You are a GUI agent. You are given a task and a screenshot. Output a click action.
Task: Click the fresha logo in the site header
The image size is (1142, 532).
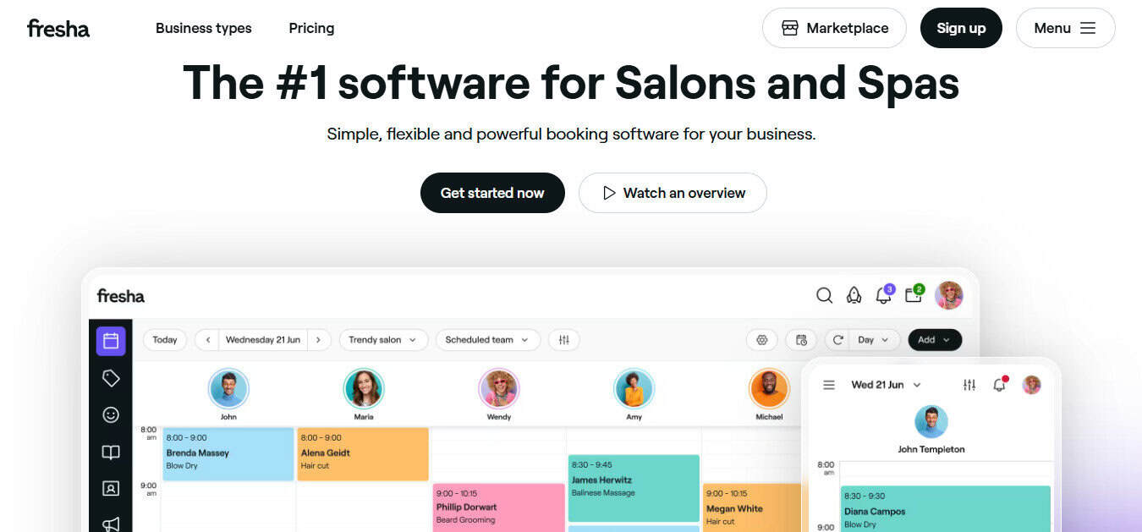[58, 28]
